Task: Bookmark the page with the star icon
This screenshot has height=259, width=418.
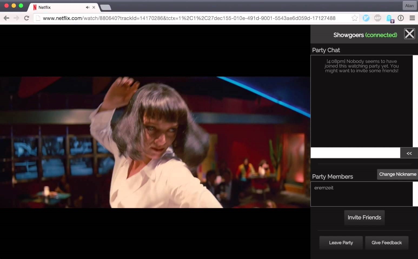Action: (355, 18)
